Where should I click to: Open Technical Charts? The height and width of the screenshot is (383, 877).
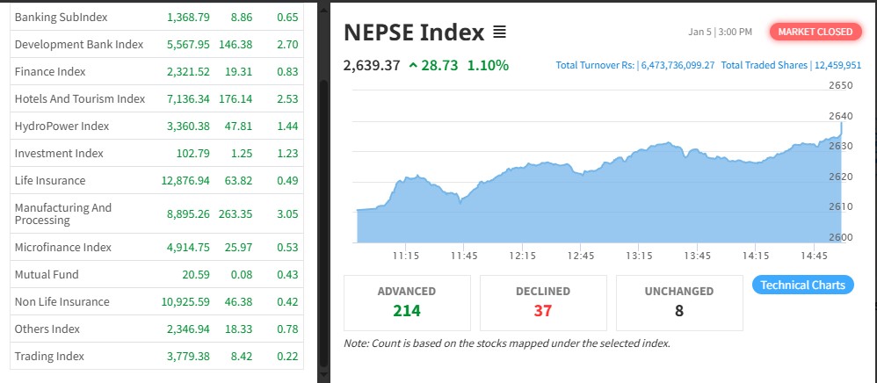pos(802,285)
